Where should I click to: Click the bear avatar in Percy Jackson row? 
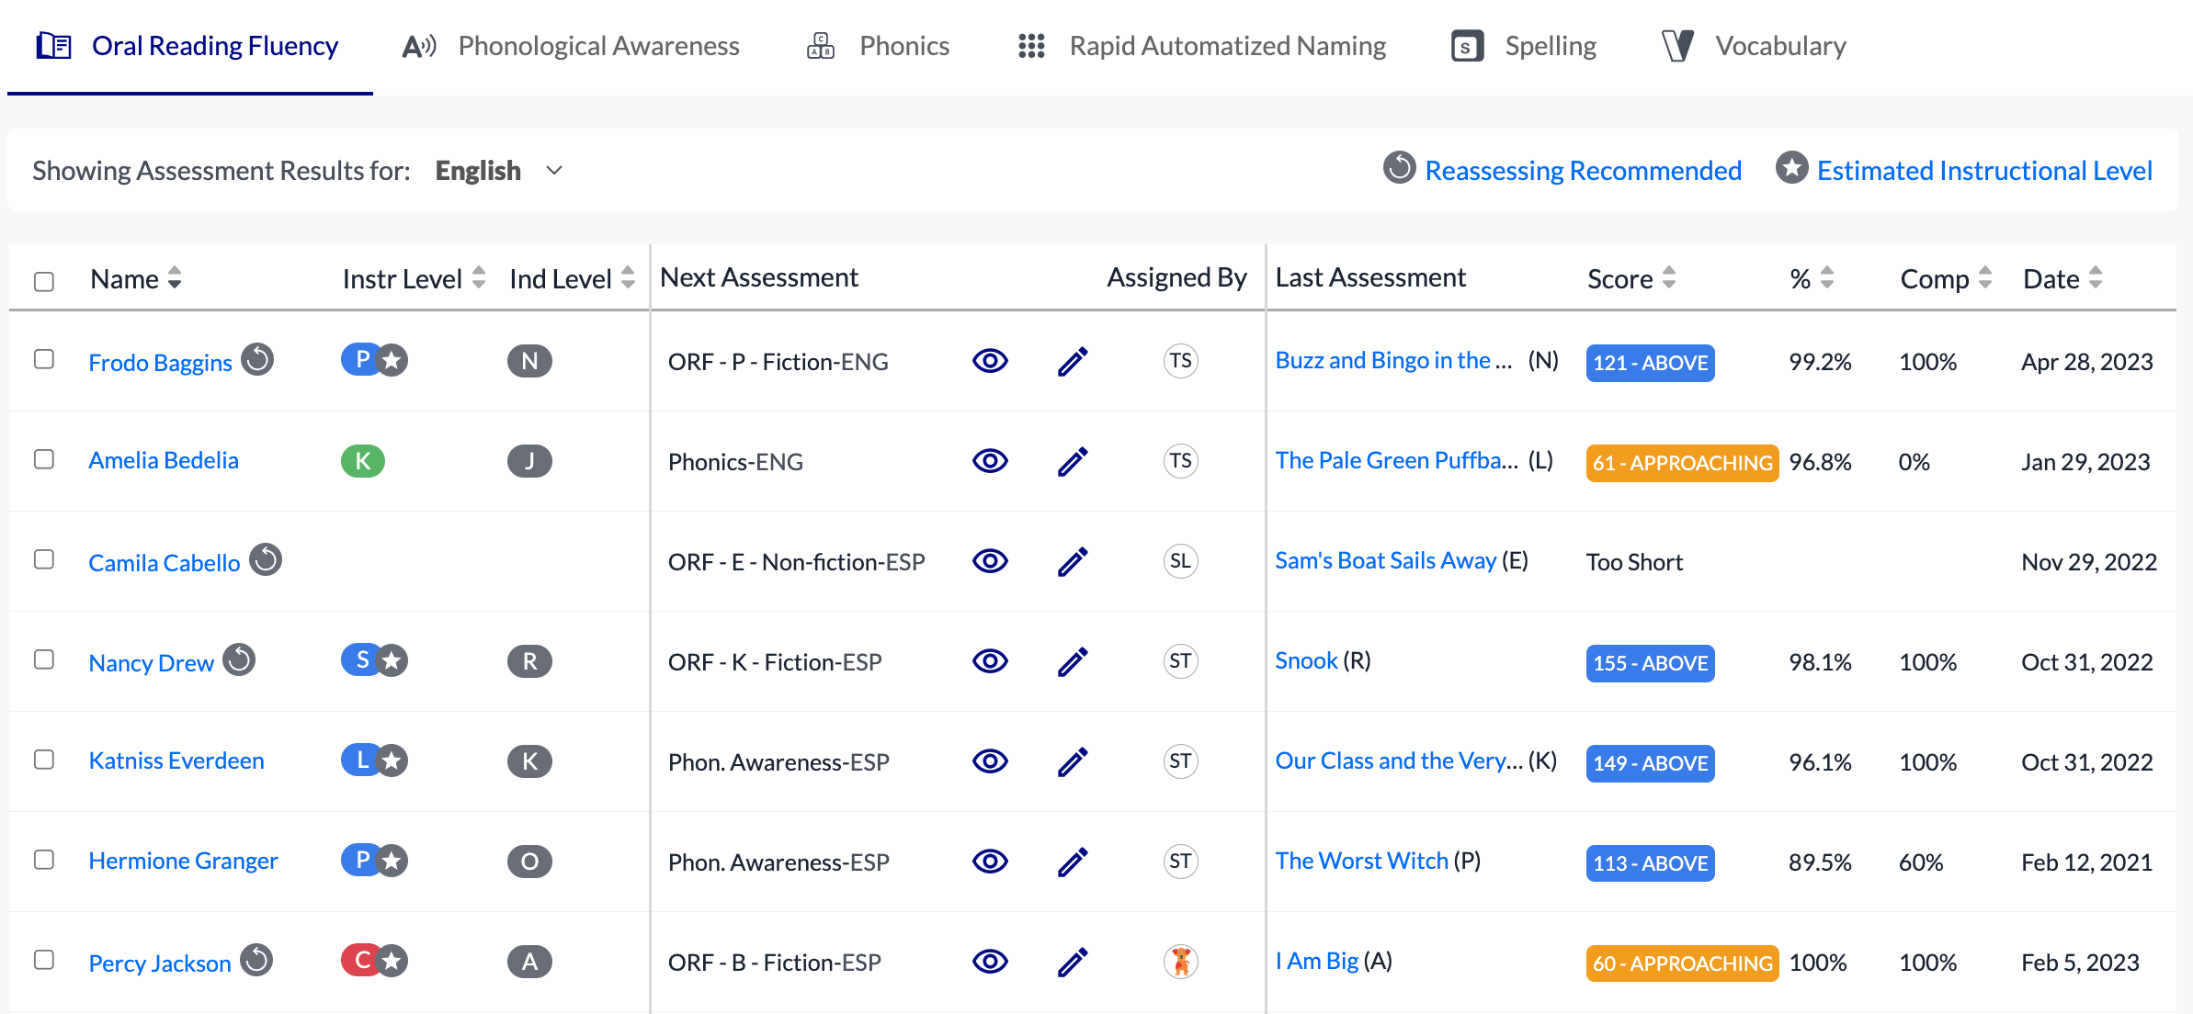[1180, 962]
